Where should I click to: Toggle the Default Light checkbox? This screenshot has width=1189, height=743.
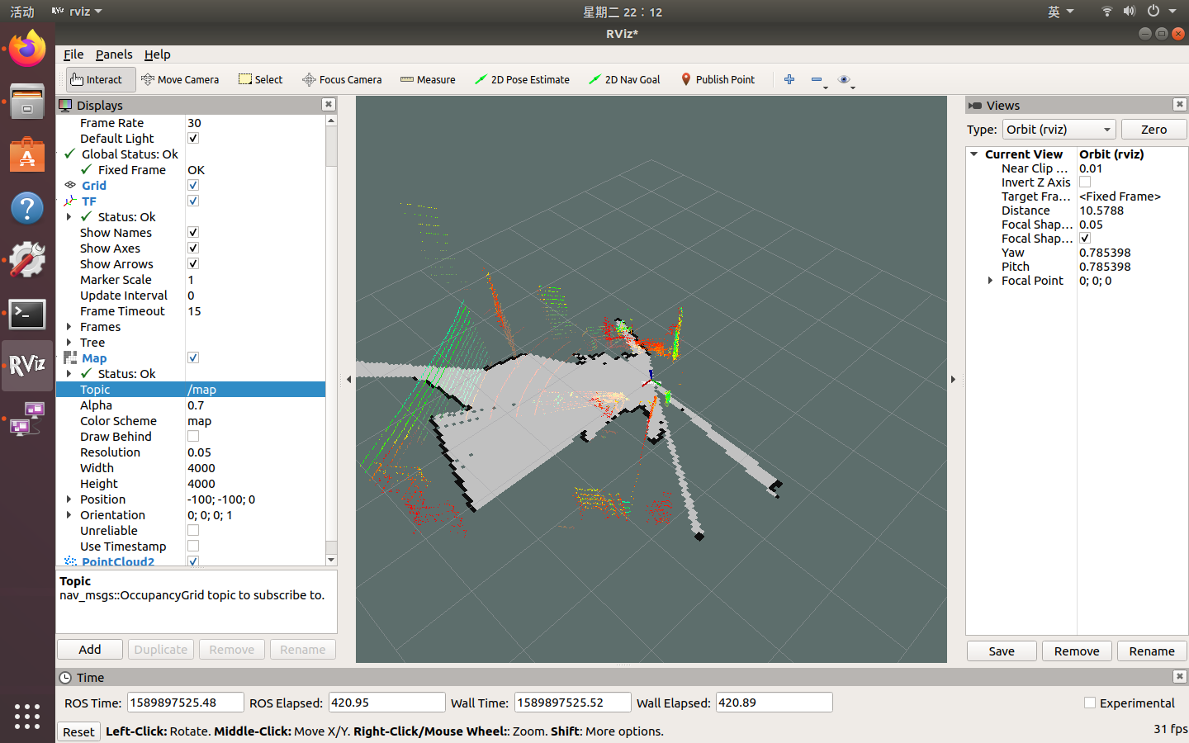click(193, 139)
